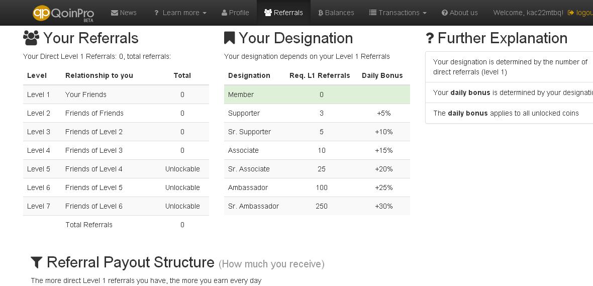Click the large people icon beside Your Referrals
The image size is (593, 286).
click(x=31, y=38)
